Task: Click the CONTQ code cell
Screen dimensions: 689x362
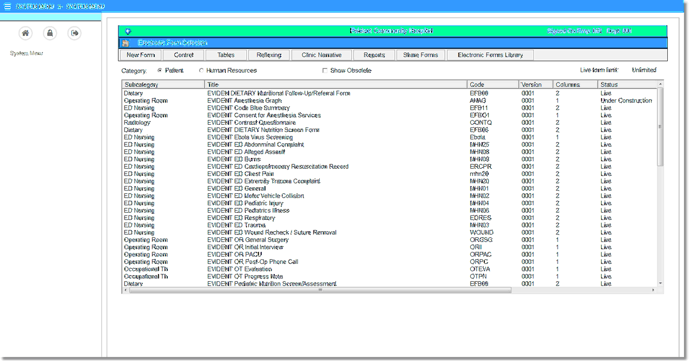Action: click(x=480, y=123)
